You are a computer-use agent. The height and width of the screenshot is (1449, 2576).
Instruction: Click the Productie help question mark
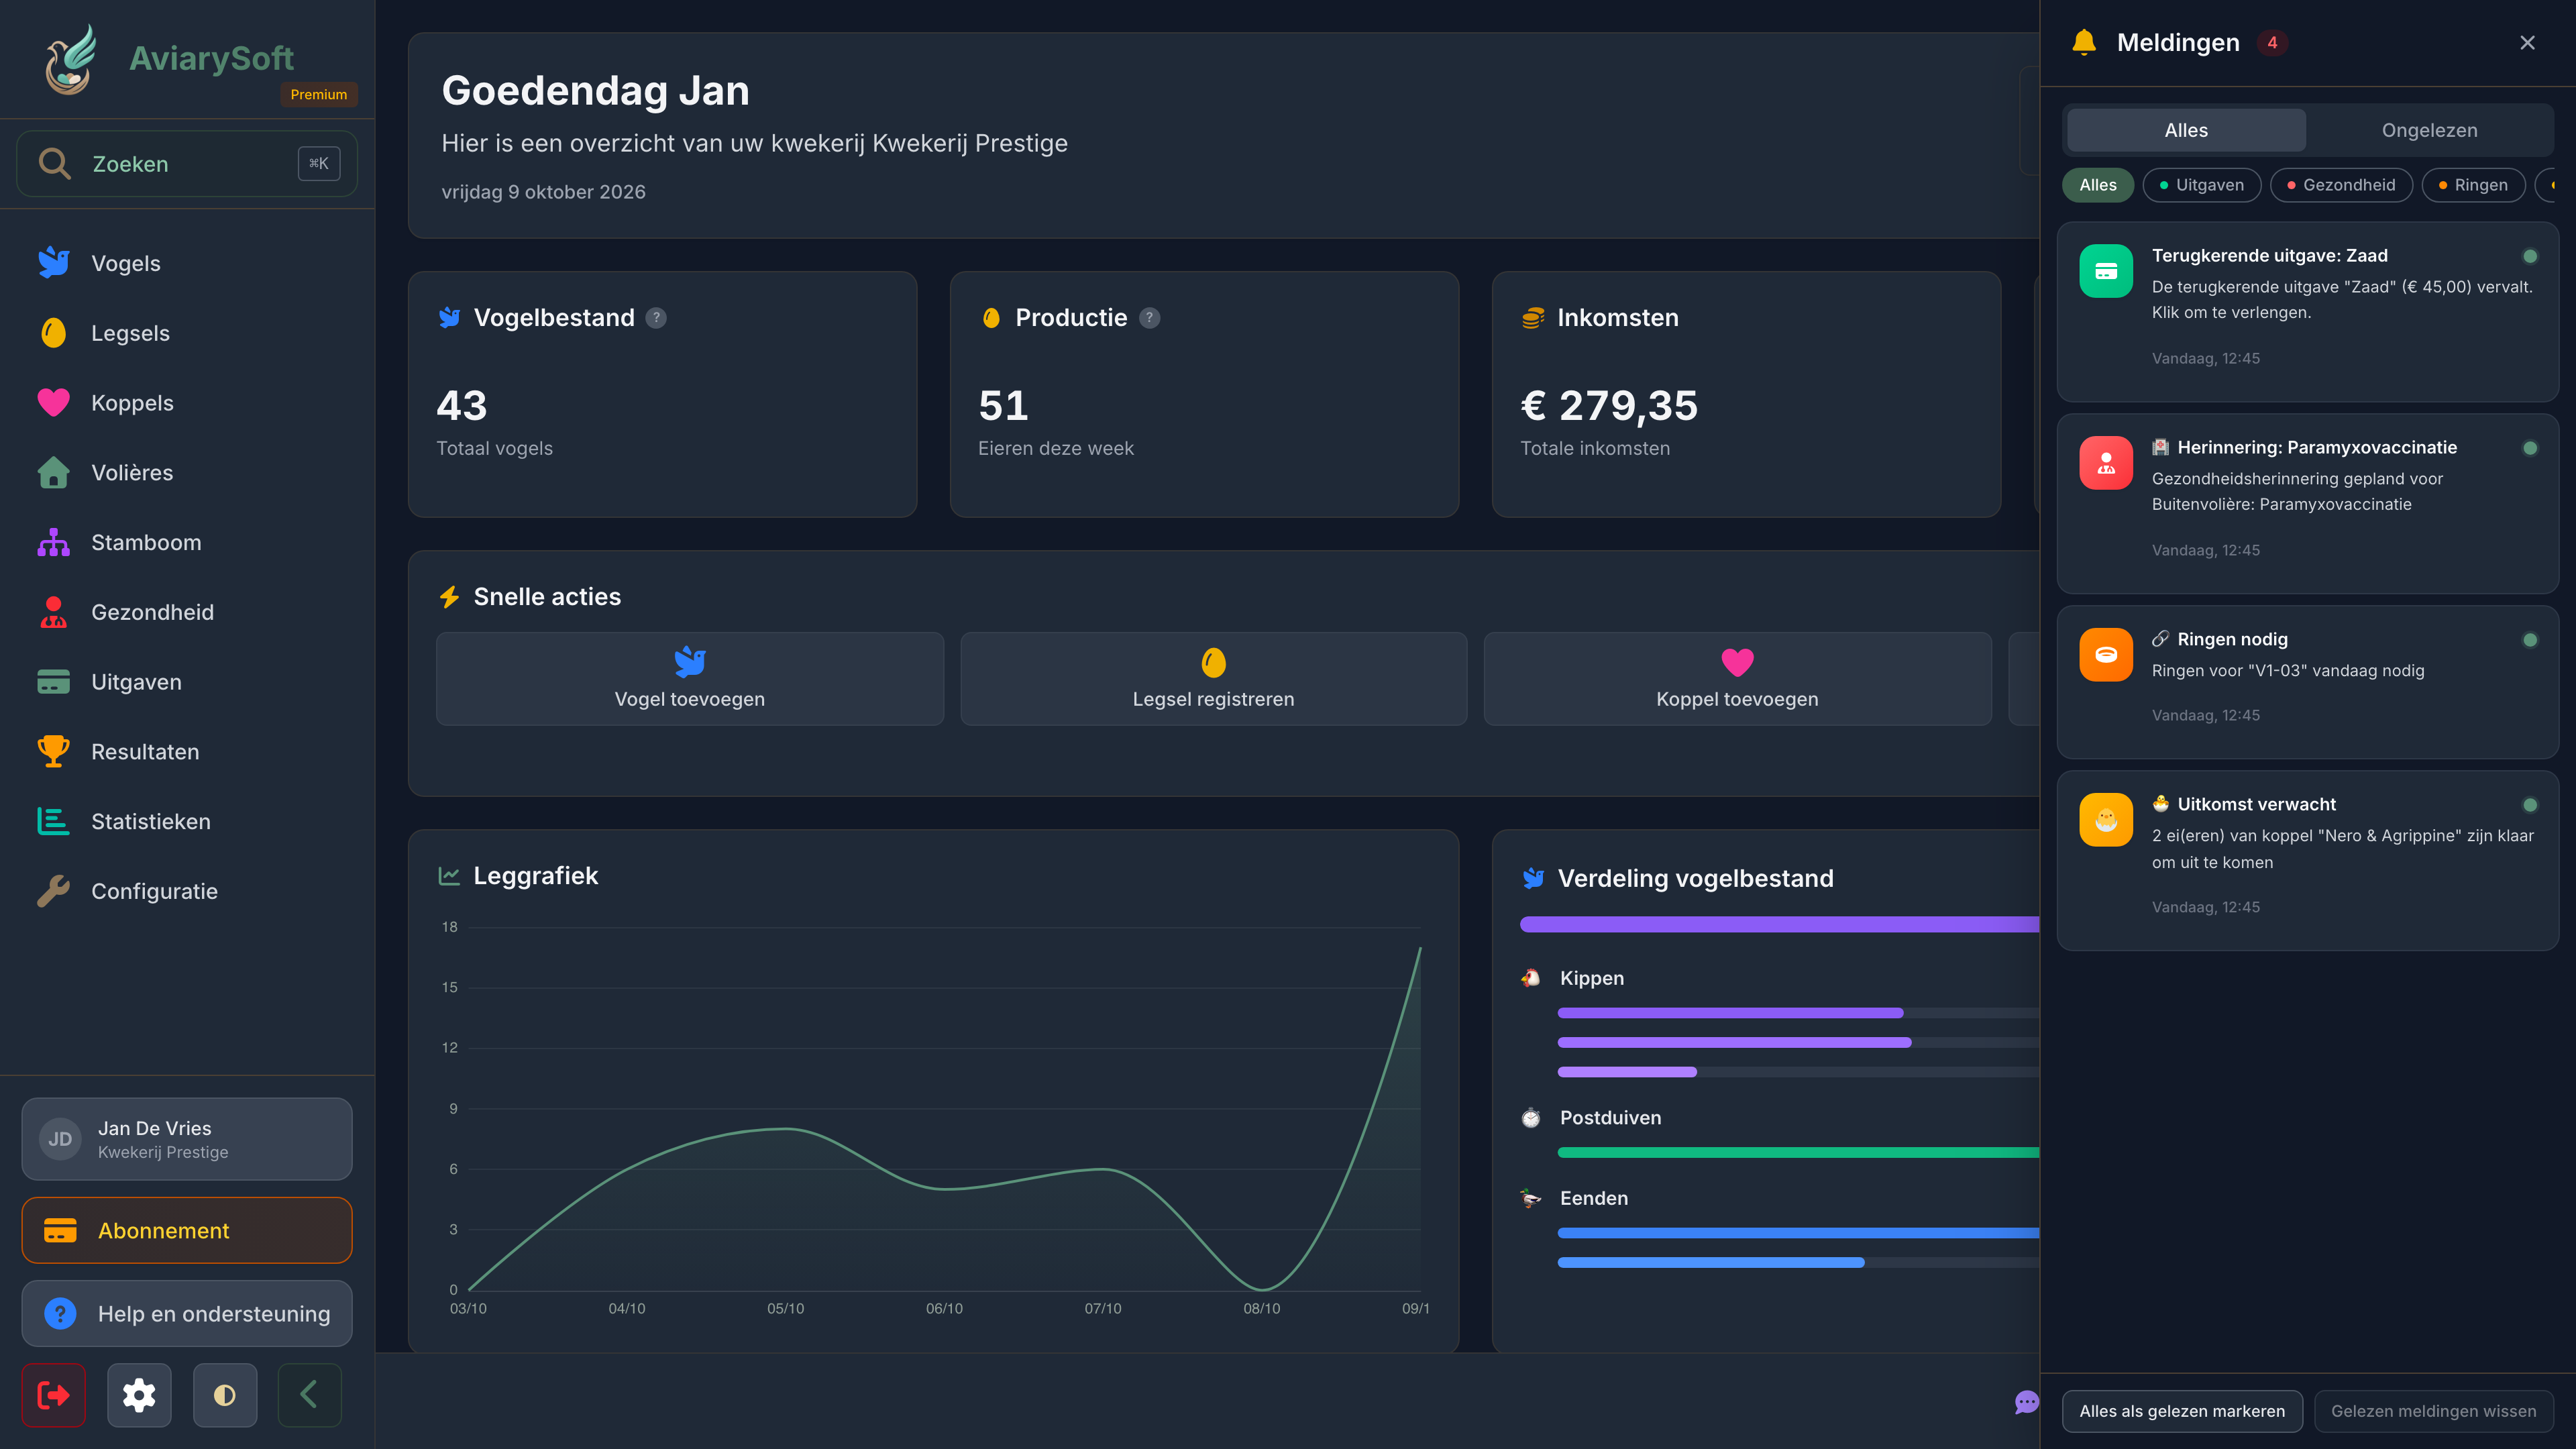1150,318
